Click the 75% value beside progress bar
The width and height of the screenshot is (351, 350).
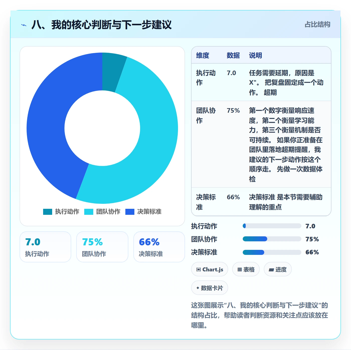click(312, 239)
